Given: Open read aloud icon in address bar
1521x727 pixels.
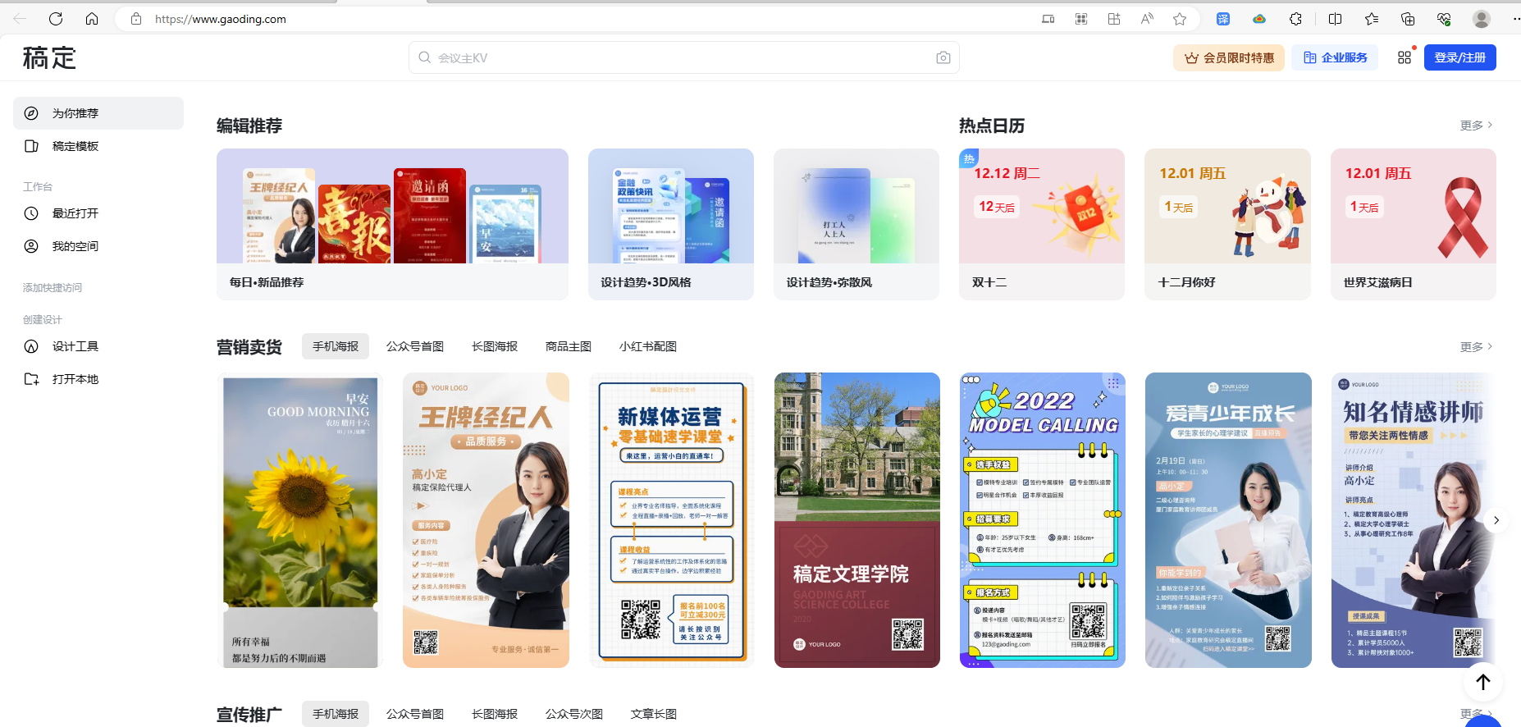Looking at the screenshot, I should point(1147,19).
